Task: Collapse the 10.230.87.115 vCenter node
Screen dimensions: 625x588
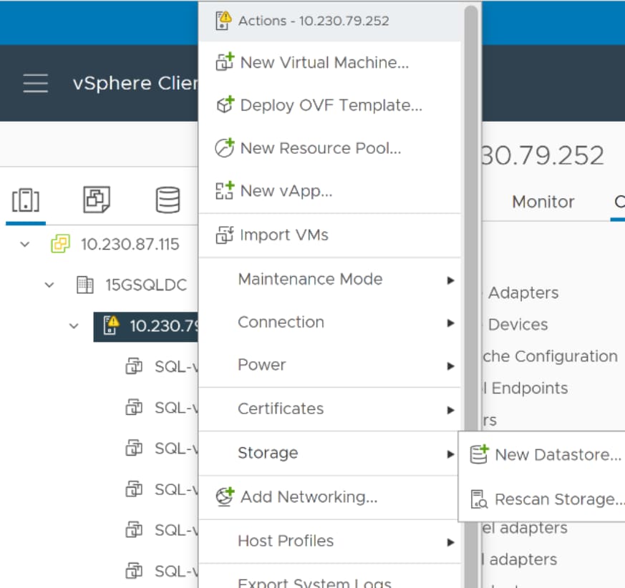Action: (25, 244)
